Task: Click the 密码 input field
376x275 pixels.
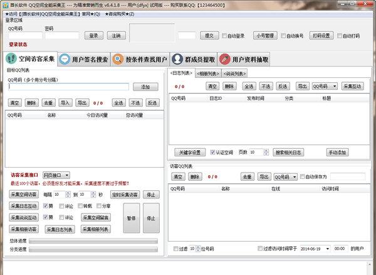Action: coord(62,36)
